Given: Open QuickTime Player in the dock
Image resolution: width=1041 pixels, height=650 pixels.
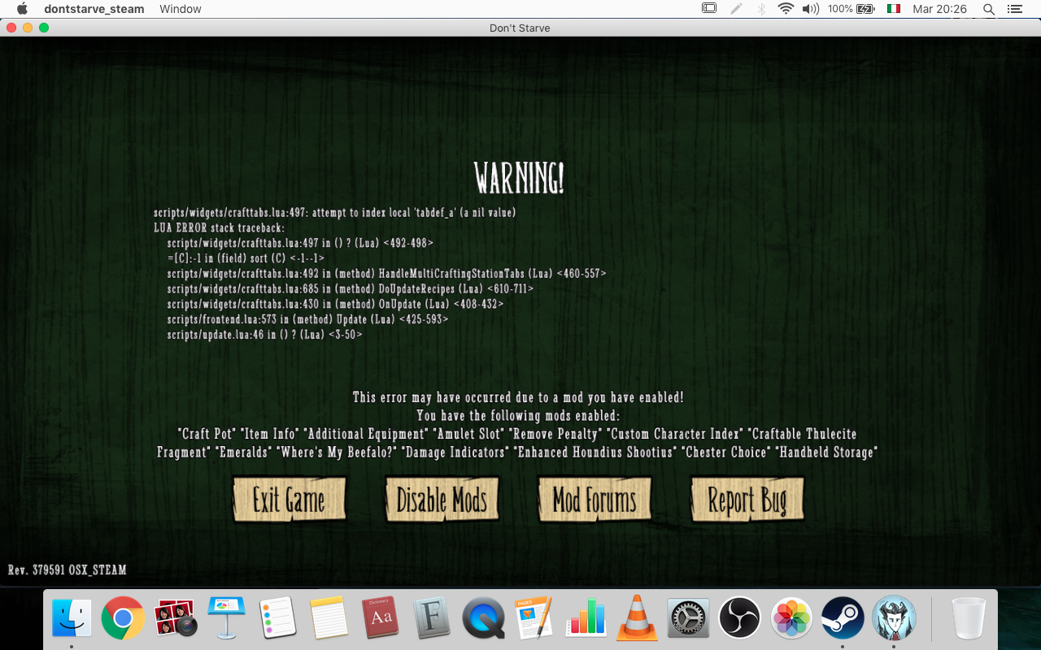Looking at the screenshot, I should pos(483,617).
